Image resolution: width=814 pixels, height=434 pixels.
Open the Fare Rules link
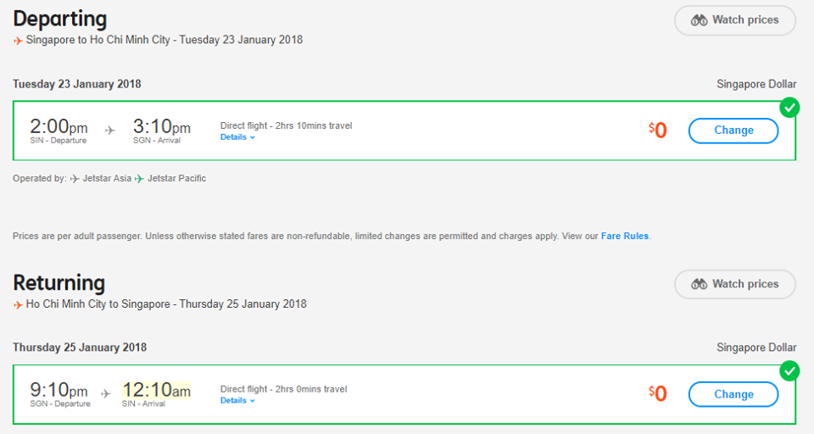[x=625, y=236]
